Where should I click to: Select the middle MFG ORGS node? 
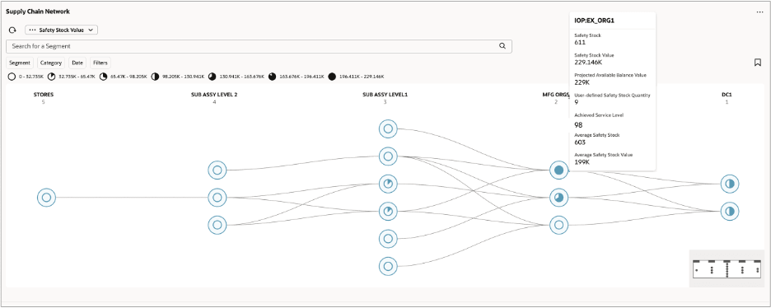[x=558, y=198]
